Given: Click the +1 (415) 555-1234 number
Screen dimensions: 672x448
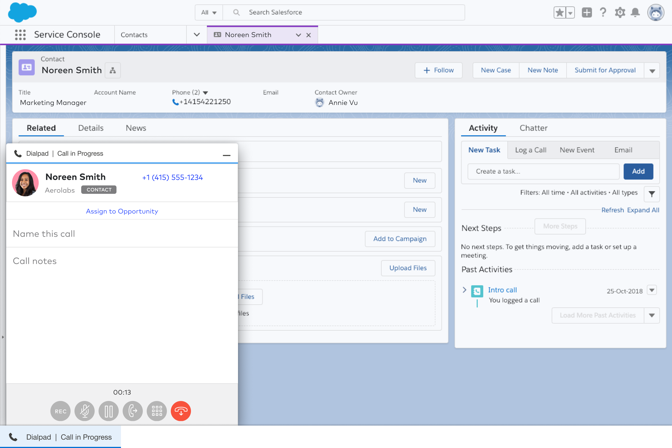Looking at the screenshot, I should pos(172,178).
